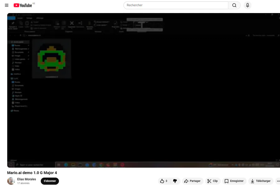This screenshot has height=185, width=280.
Task: Open more actions three-dot menu
Action: pos(278,181)
